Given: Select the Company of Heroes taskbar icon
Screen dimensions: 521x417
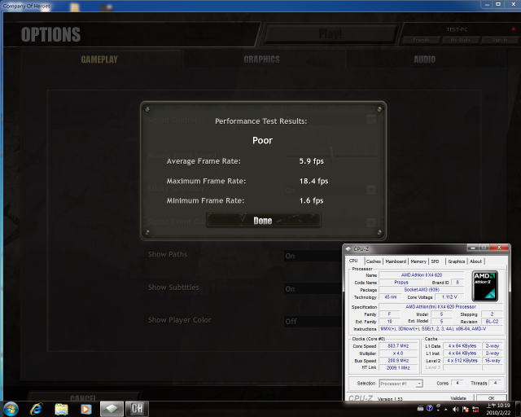Looking at the screenshot, I should click(137, 409).
